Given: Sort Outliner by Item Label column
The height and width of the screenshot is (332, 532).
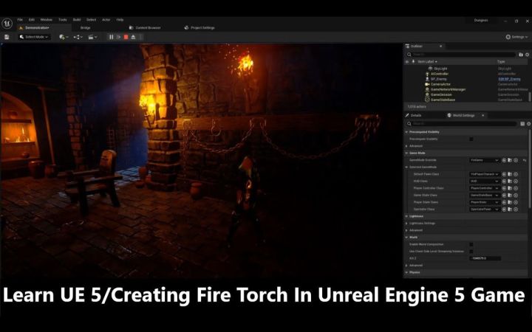Looking at the screenshot, I should point(427,62).
